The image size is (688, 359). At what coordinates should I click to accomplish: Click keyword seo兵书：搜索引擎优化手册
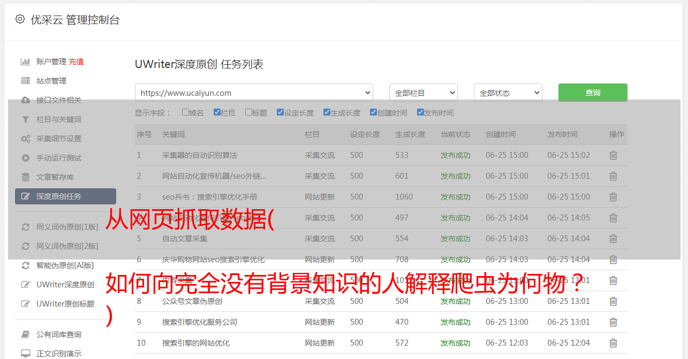(x=210, y=197)
